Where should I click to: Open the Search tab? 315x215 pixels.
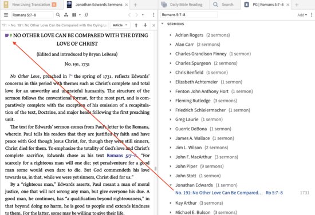(x=227, y=5)
